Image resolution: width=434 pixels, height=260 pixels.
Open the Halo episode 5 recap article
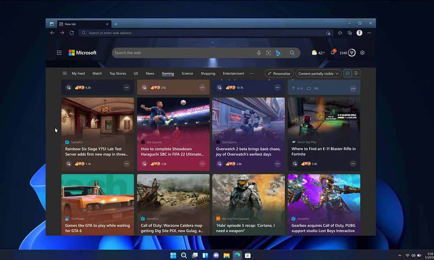click(x=246, y=228)
